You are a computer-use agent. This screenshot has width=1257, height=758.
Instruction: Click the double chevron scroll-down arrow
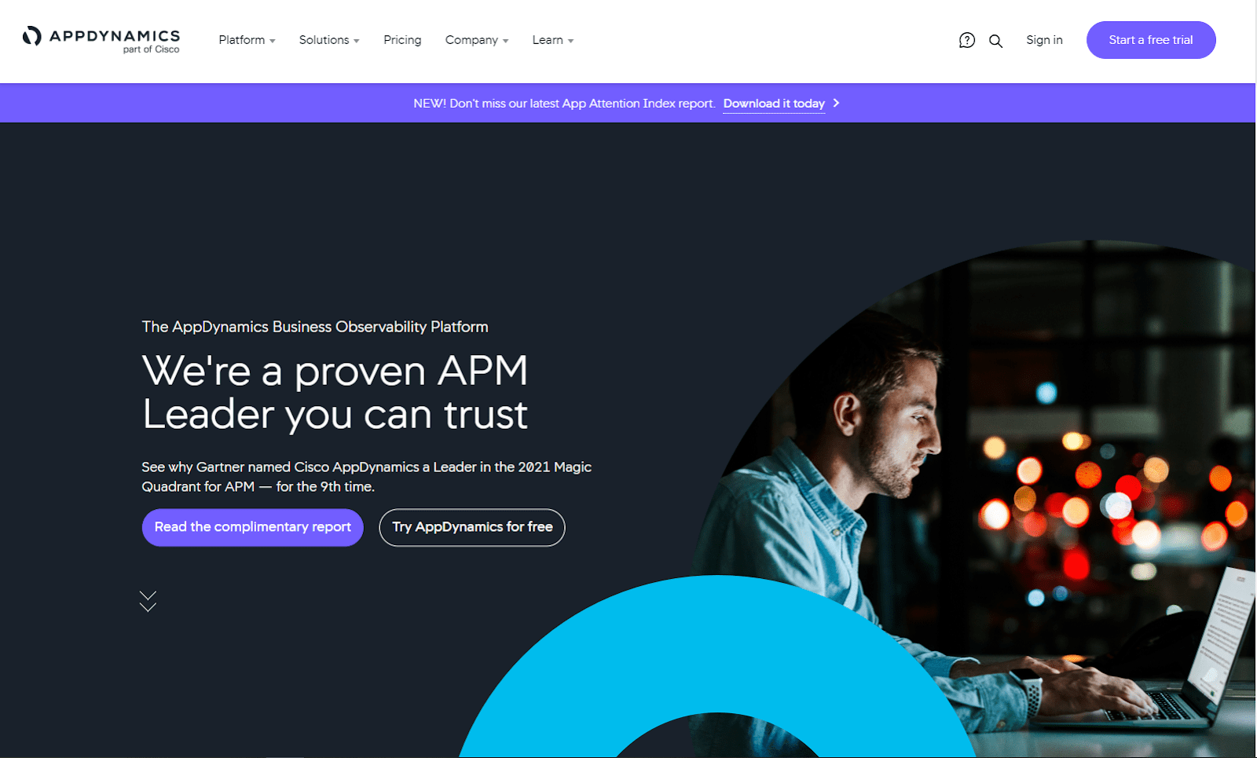coord(148,601)
